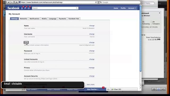Screen dimensions: 170x96
Task: Click the Google search magnifier icon
Action: tap(101, 2)
